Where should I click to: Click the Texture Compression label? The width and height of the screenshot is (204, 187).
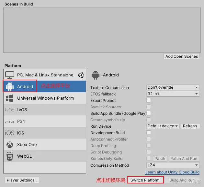pyautogui.click(x=109, y=88)
